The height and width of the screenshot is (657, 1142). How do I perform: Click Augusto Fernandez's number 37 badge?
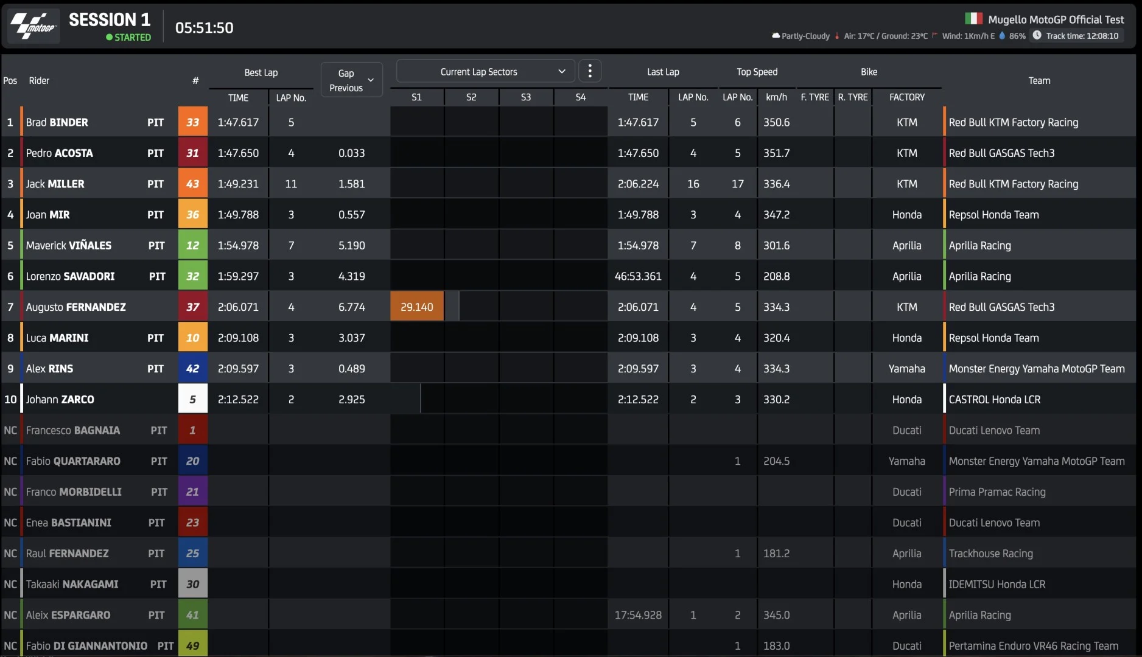pyautogui.click(x=192, y=307)
